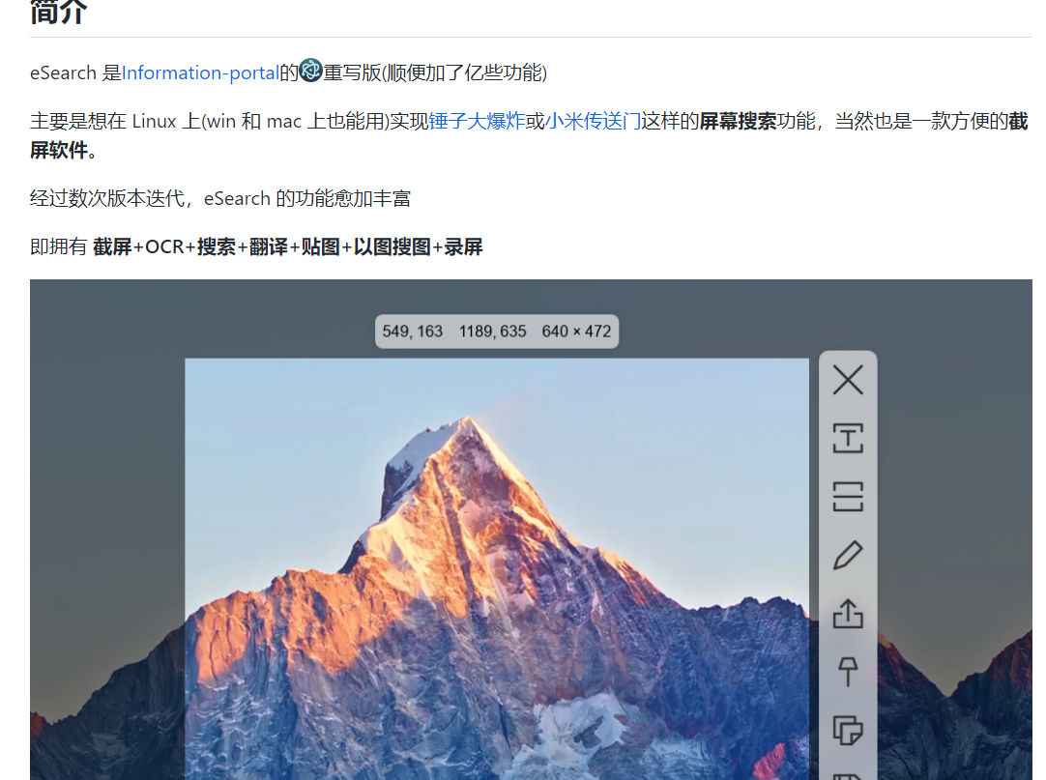Select the OCR text recognition tool icon
The width and height of the screenshot is (1046, 780).
click(x=848, y=439)
